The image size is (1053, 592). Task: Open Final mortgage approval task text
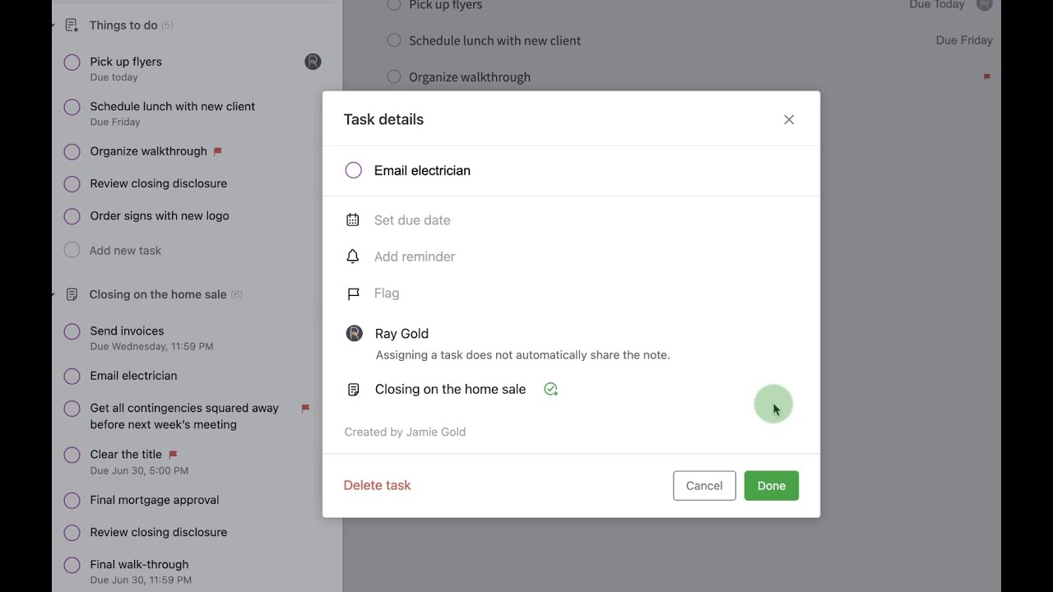[155, 500]
